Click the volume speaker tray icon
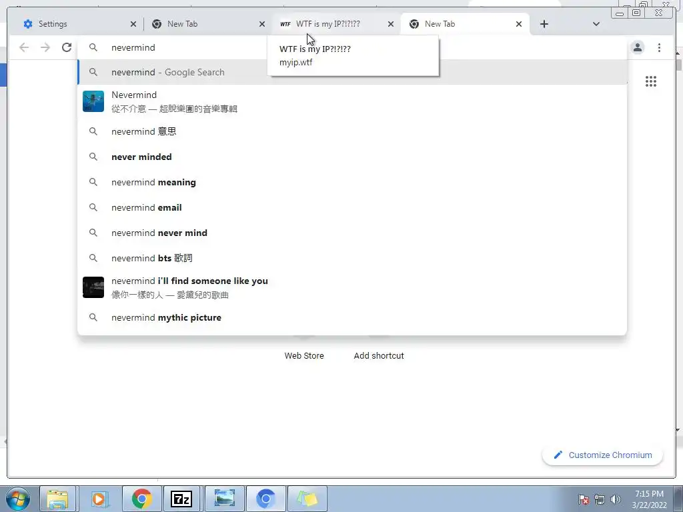Viewport: 683px width, 512px height. pos(616,499)
